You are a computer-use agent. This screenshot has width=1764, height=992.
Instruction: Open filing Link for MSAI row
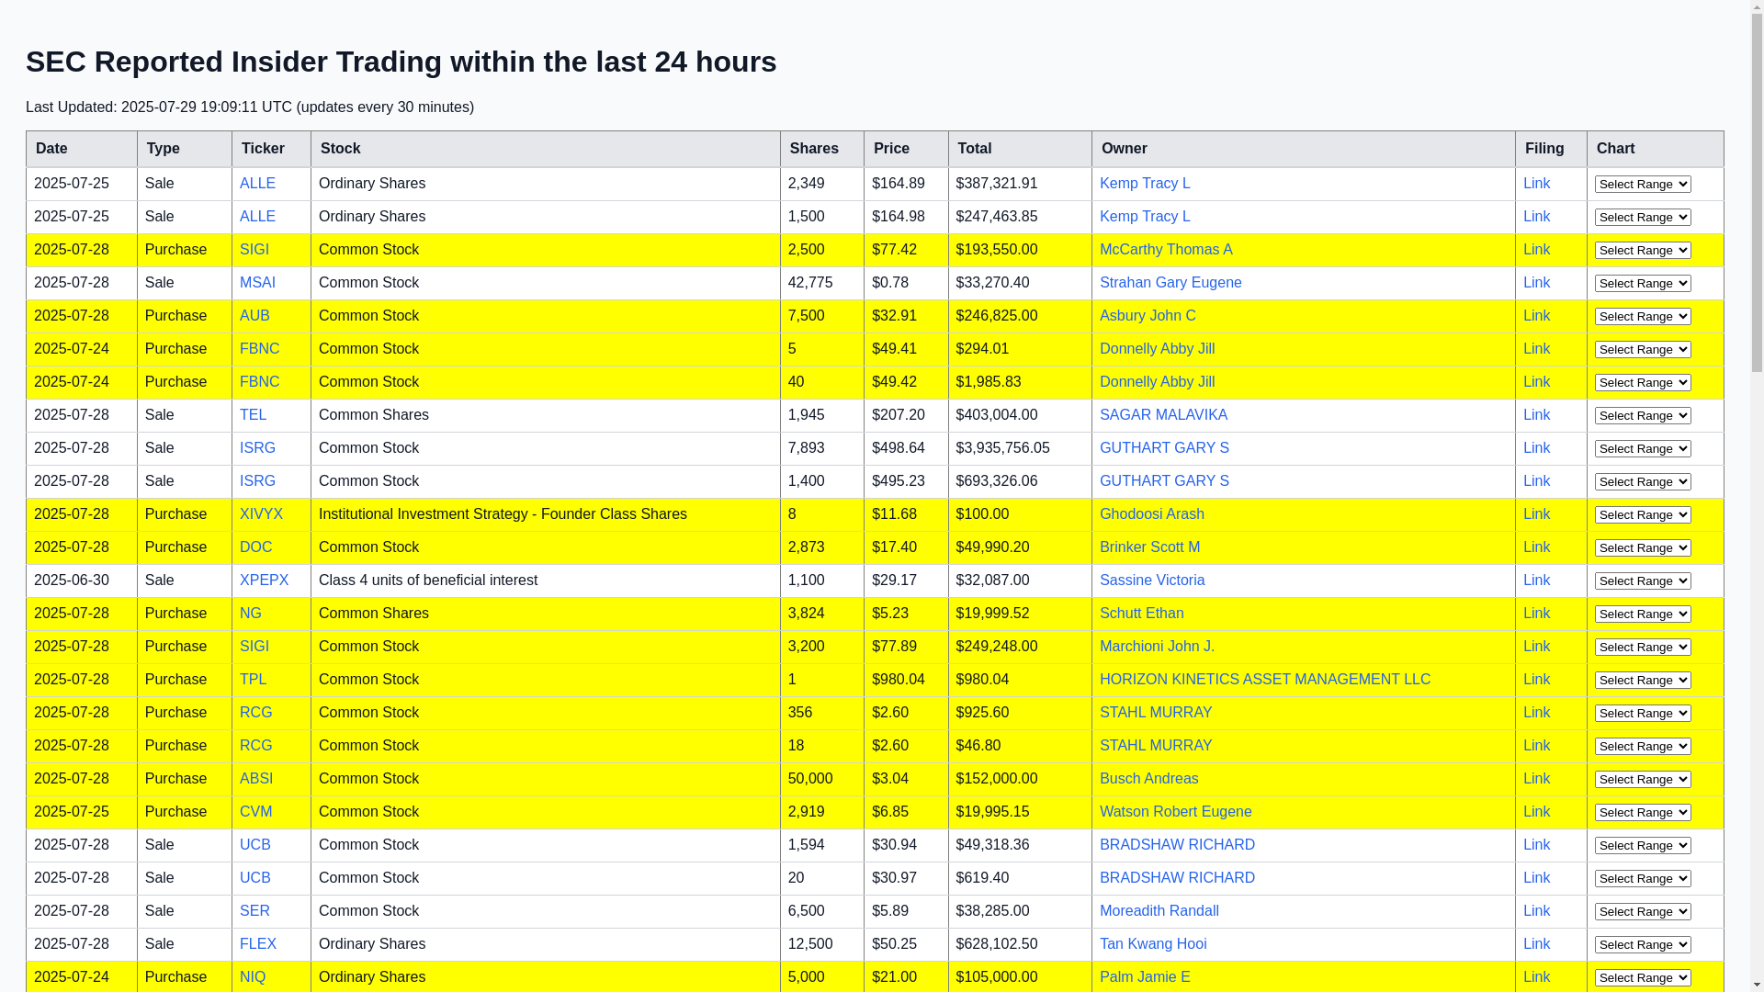coord(1536,283)
